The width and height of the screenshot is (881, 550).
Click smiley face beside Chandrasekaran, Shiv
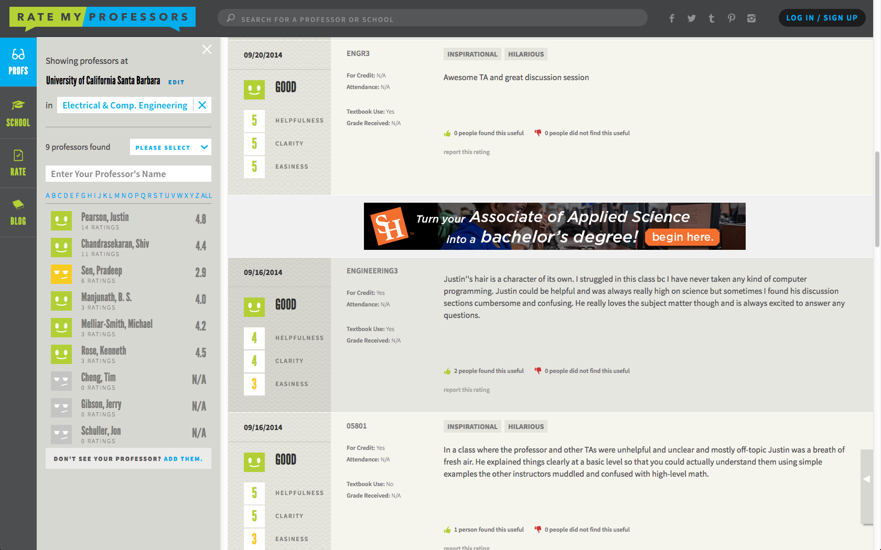[61, 247]
